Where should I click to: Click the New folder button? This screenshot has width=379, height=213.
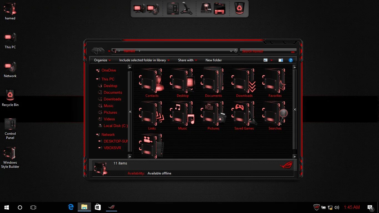coord(214,60)
